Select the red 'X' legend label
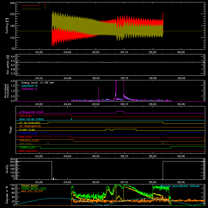 click(45, 5)
